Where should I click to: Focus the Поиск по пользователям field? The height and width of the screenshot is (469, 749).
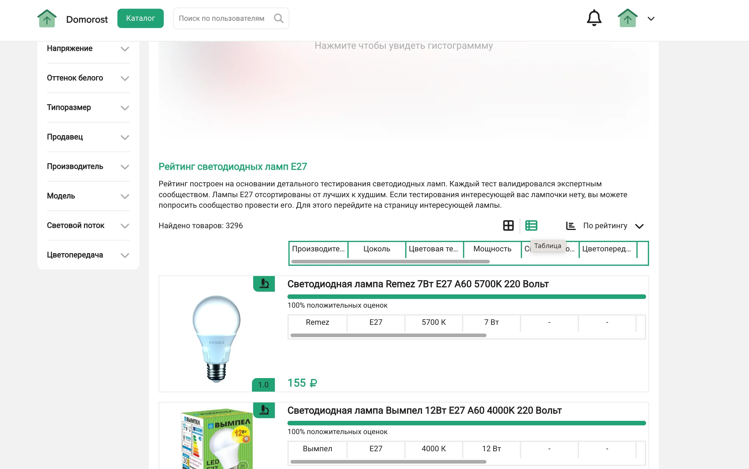[x=222, y=19]
